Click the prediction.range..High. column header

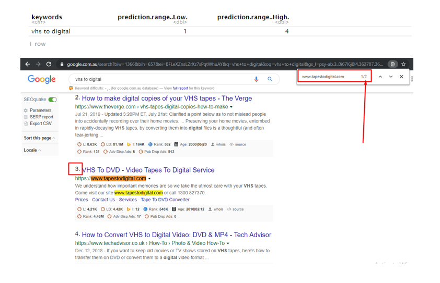[x=253, y=17]
